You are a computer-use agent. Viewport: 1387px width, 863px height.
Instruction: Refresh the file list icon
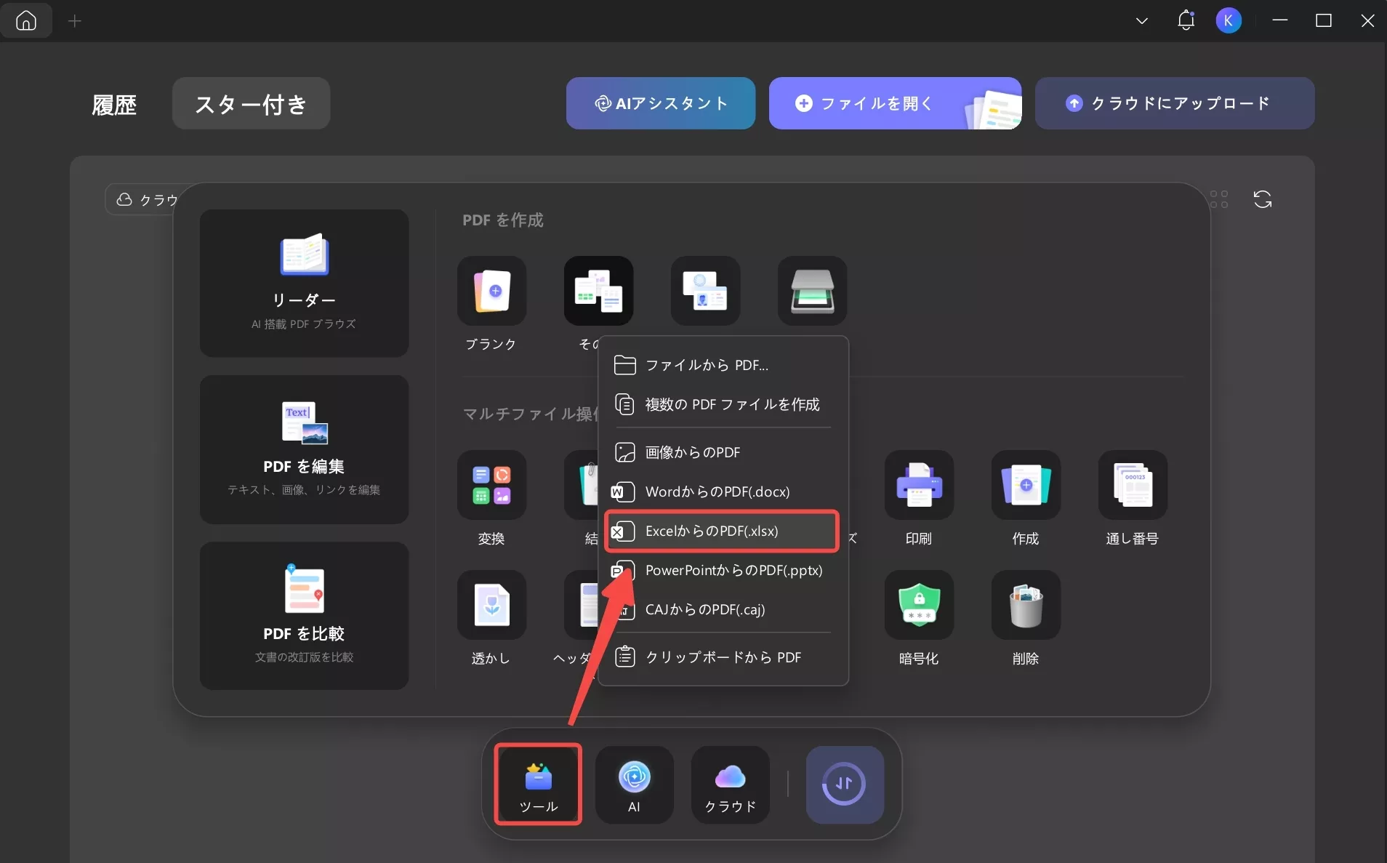pos(1263,199)
